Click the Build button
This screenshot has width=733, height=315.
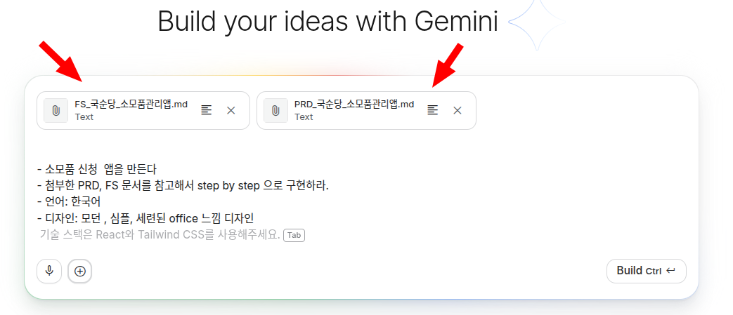tap(646, 271)
